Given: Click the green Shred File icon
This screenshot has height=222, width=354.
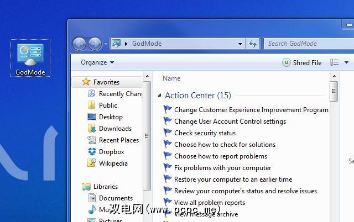Looking at the screenshot, I should [x=287, y=62].
